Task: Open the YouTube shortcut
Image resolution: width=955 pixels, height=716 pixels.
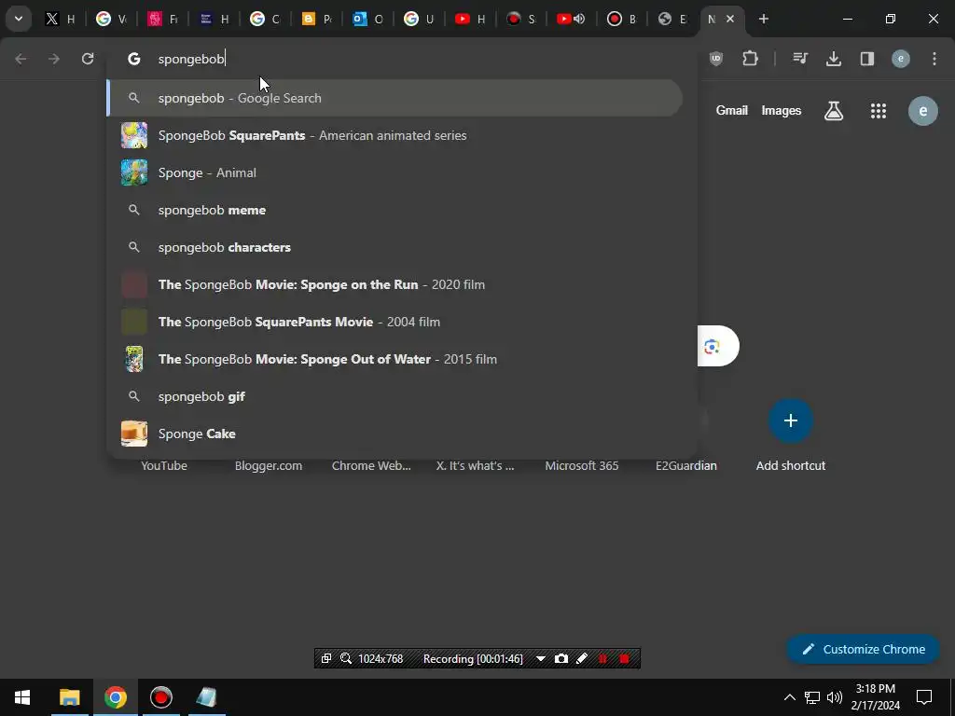Action: [x=164, y=465]
